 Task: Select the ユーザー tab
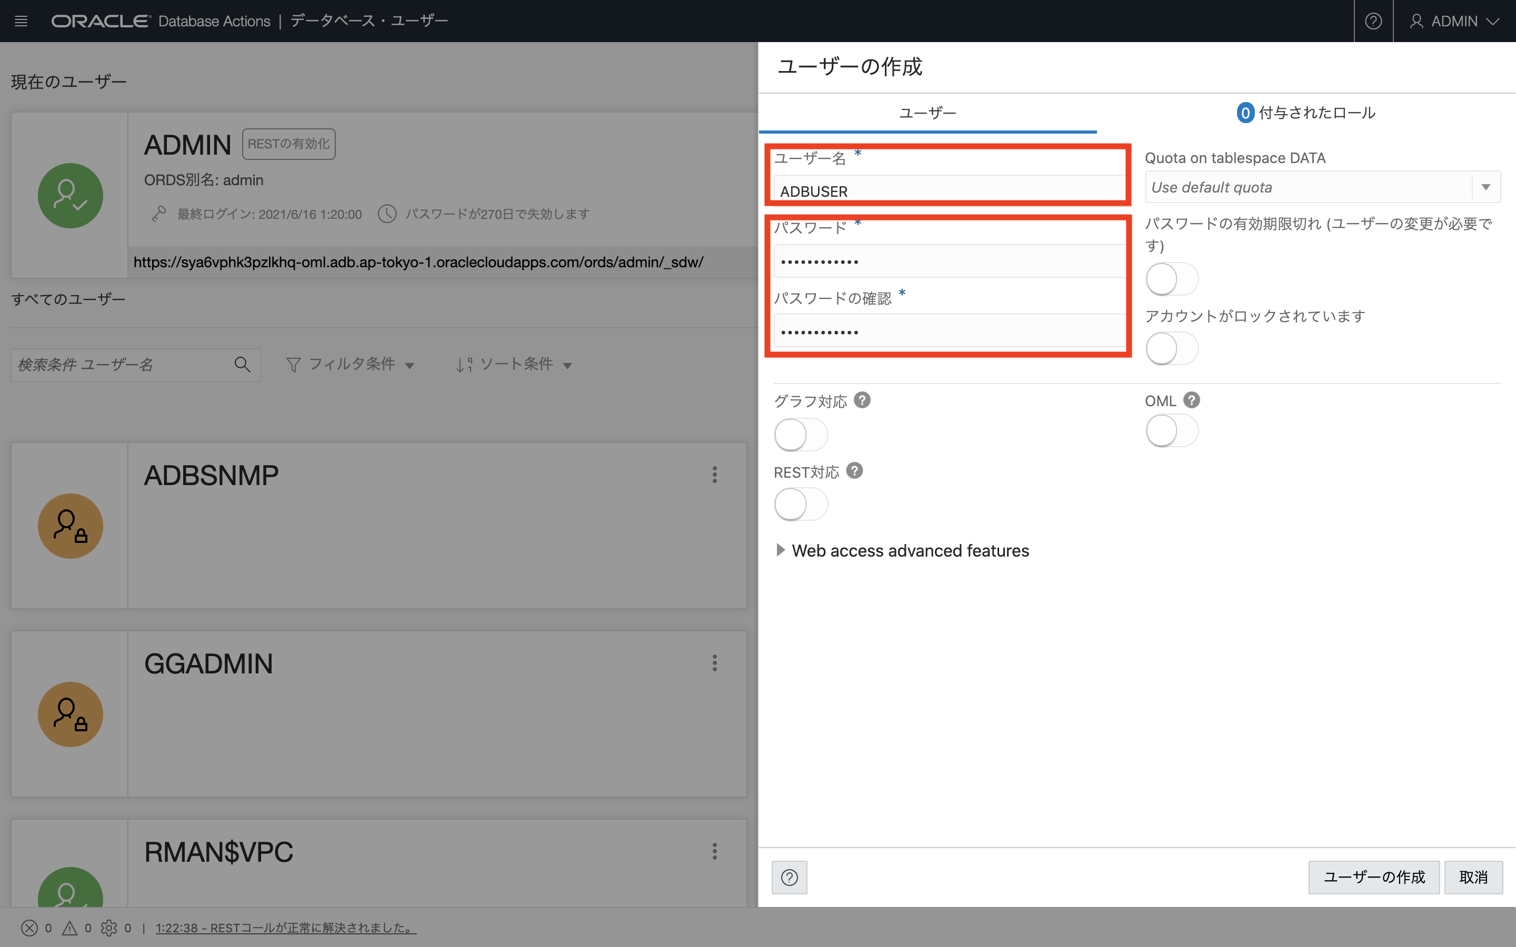927,113
